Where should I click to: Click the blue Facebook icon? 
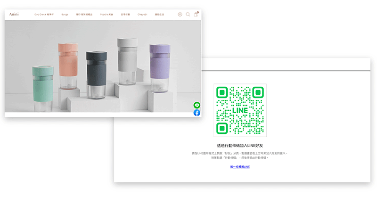[197, 113]
